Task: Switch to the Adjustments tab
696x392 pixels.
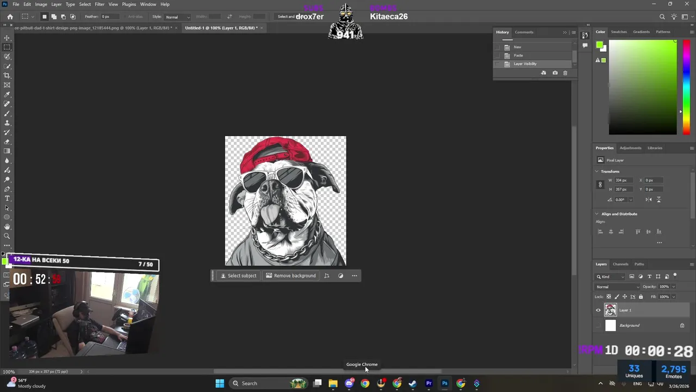Action: click(630, 148)
